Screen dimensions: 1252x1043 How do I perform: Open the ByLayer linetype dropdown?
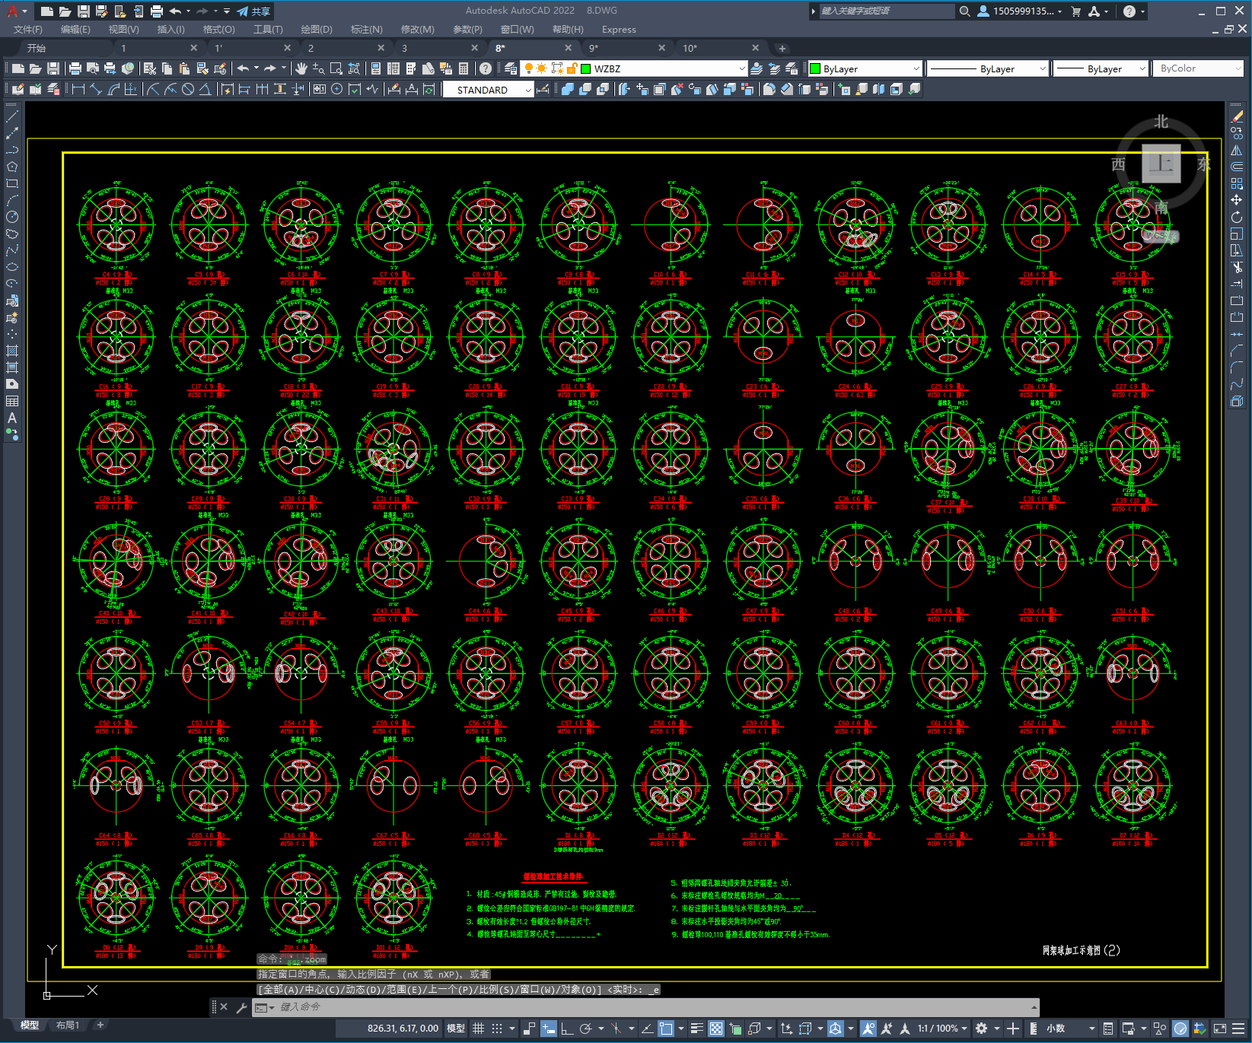[x=1042, y=68]
